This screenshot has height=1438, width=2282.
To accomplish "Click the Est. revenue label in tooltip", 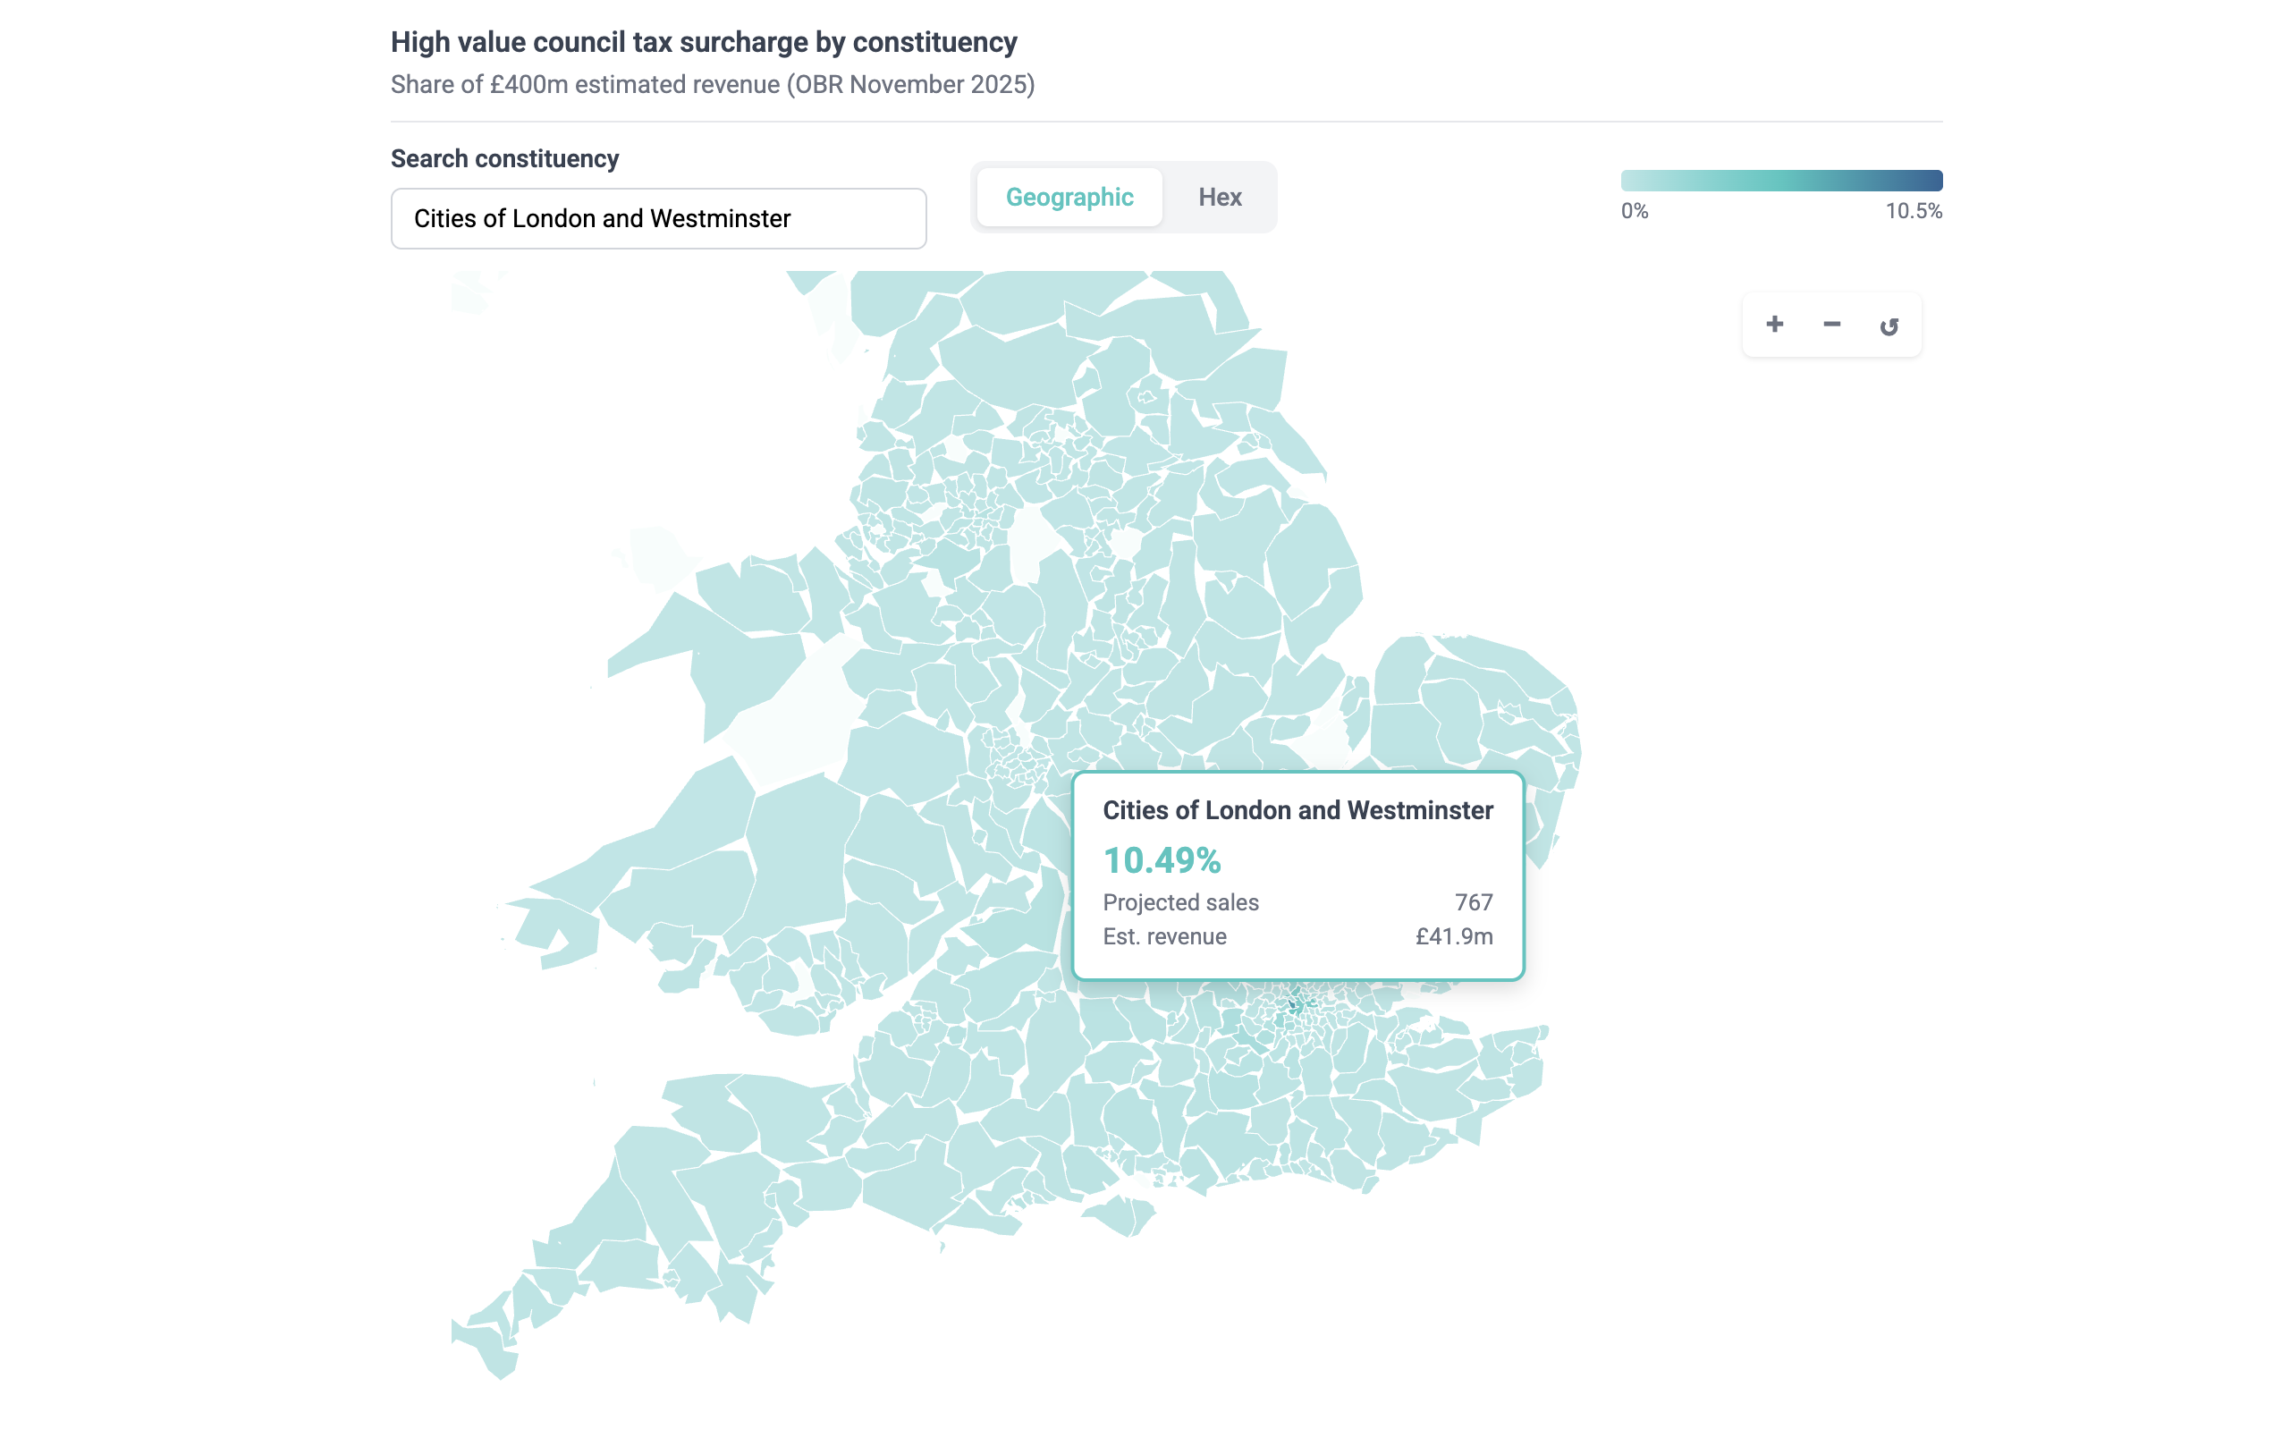I will click(1163, 936).
